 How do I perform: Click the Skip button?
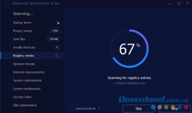pyautogui.click(x=139, y=109)
